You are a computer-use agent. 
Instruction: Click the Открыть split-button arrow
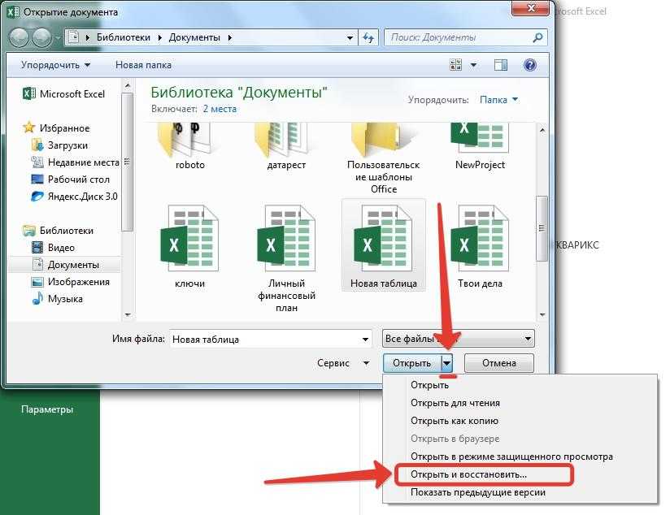[x=446, y=363]
